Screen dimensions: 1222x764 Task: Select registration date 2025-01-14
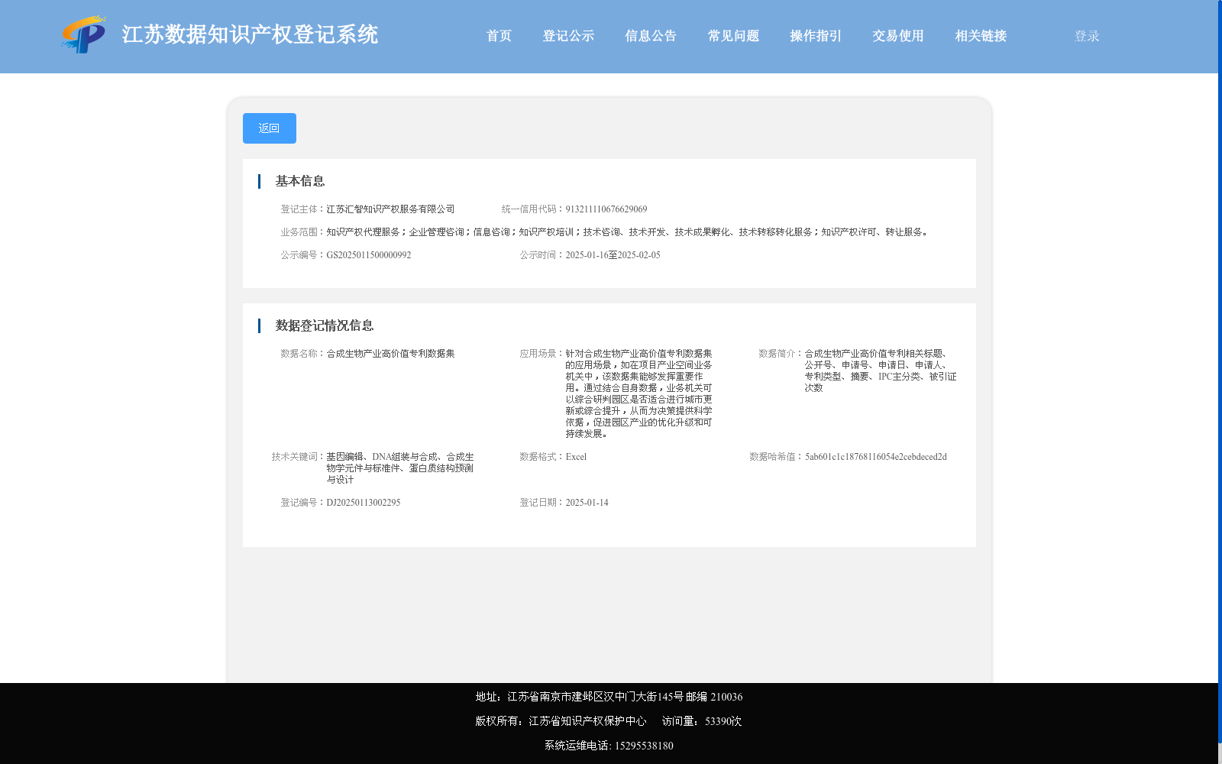(587, 503)
